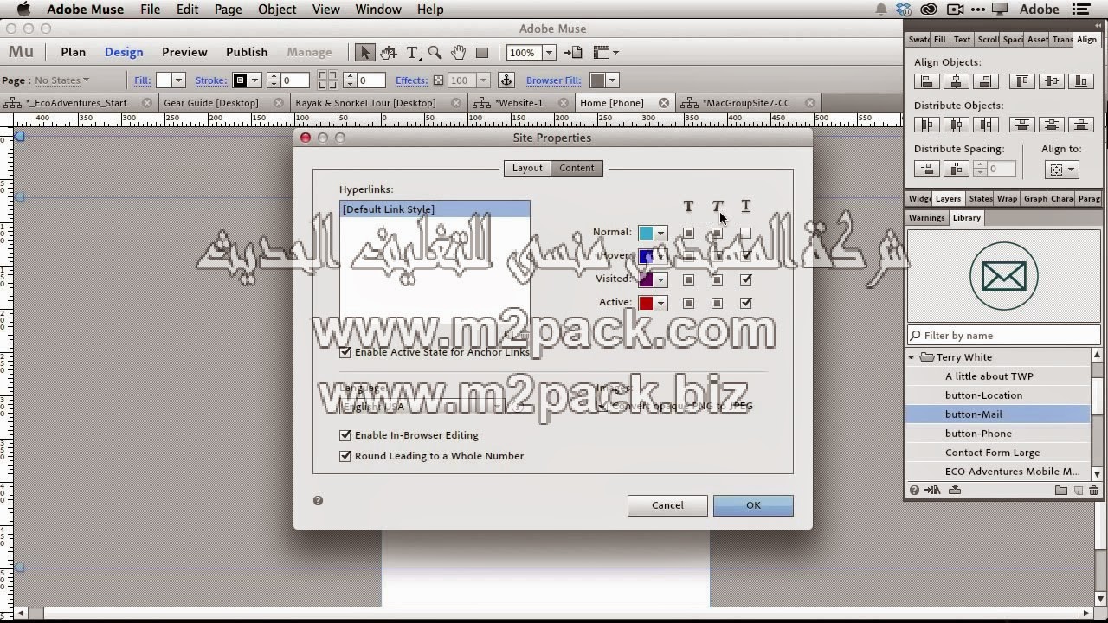Collapse Terry White library folder
Image resolution: width=1108 pixels, height=623 pixels.
[912, 357]
